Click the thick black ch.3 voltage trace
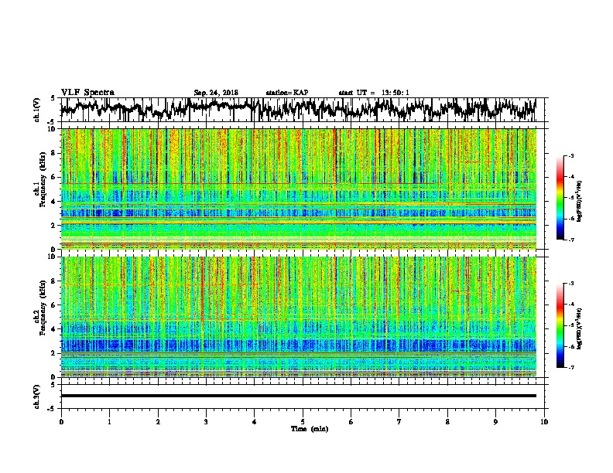This screenshot has height=473, width=613. [x=298, y=396]
